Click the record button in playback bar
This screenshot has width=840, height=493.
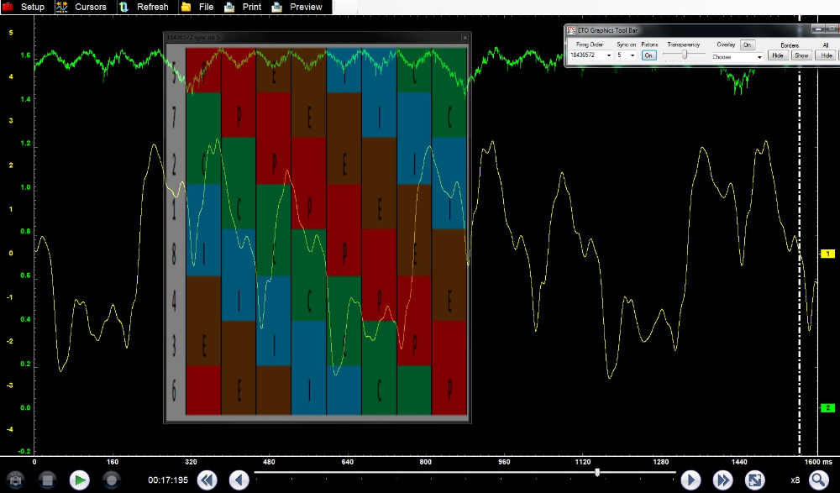(110, 480)
